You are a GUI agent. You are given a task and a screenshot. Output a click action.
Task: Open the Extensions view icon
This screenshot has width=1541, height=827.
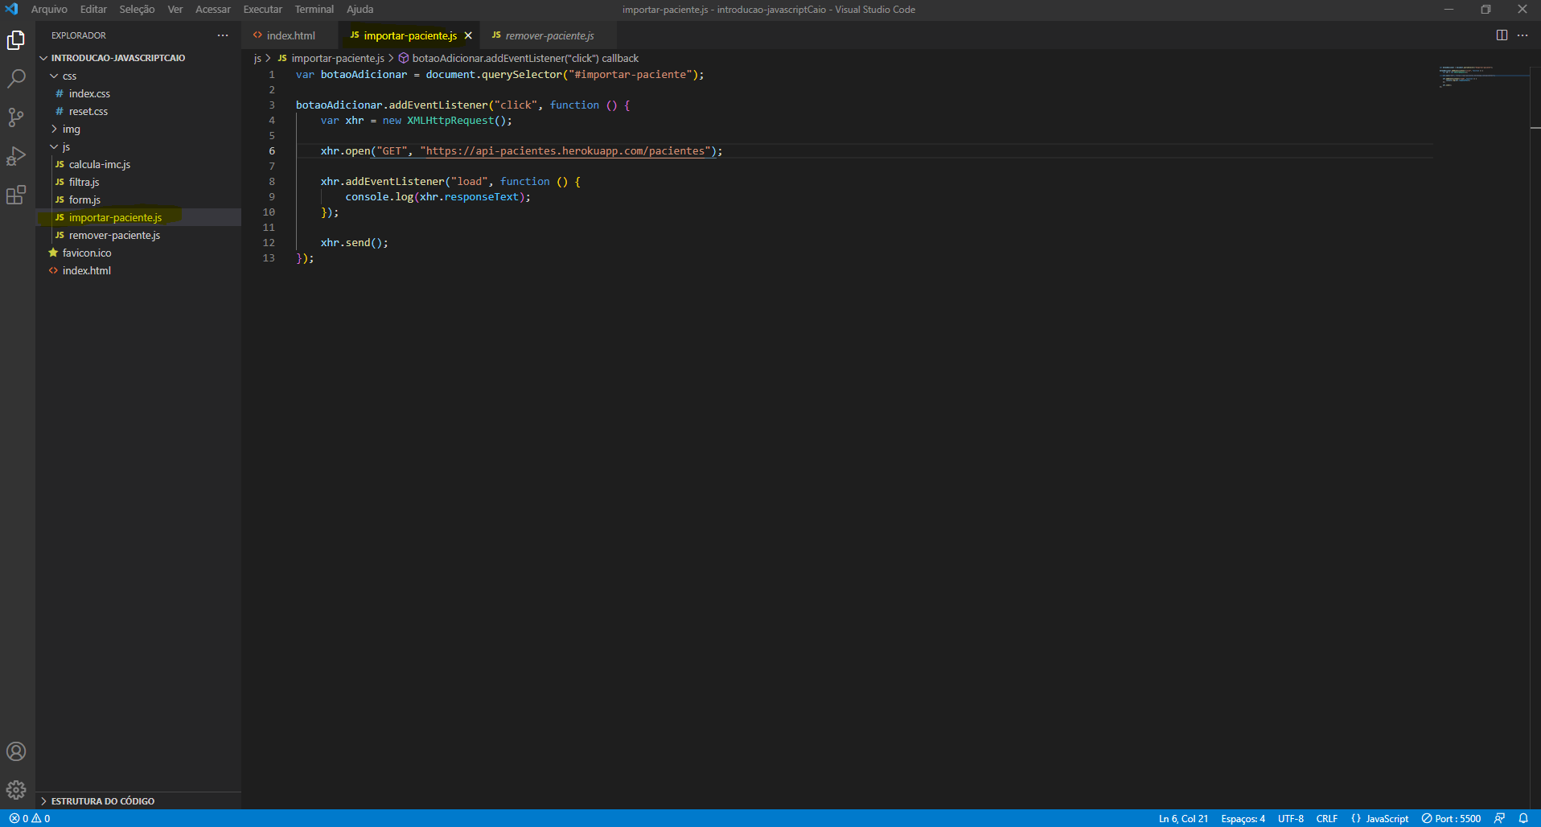[16, 195]
